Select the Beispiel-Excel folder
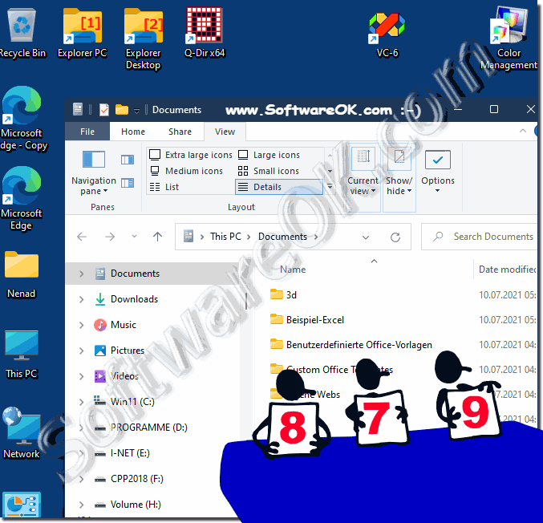Viewport: 543px width, 523px height. (x=315, y=320)
